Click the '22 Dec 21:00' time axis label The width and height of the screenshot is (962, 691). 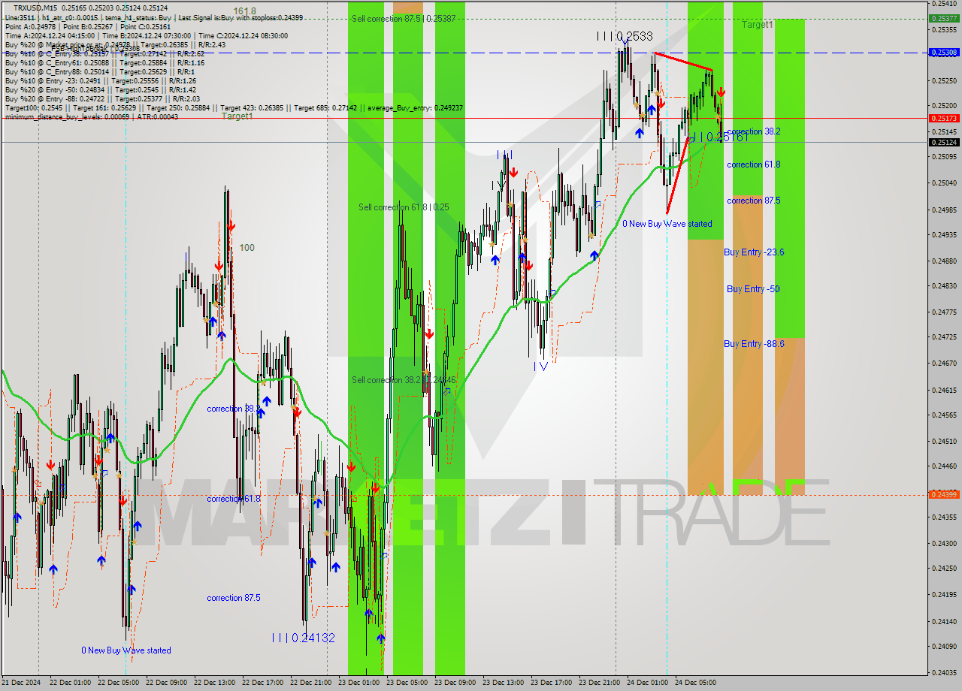coord(310,683)
